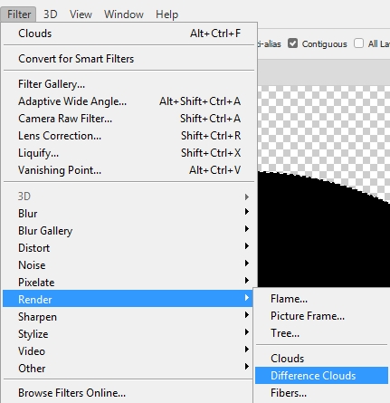Viewport: 390px width, 403px height.
Task: Open the Filter menu
Action: tap(19, 14)
